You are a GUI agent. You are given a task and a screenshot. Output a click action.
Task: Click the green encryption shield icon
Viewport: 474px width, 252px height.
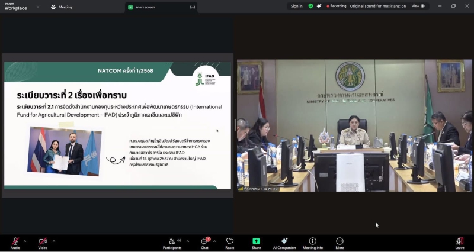click(x=310, y=6)
